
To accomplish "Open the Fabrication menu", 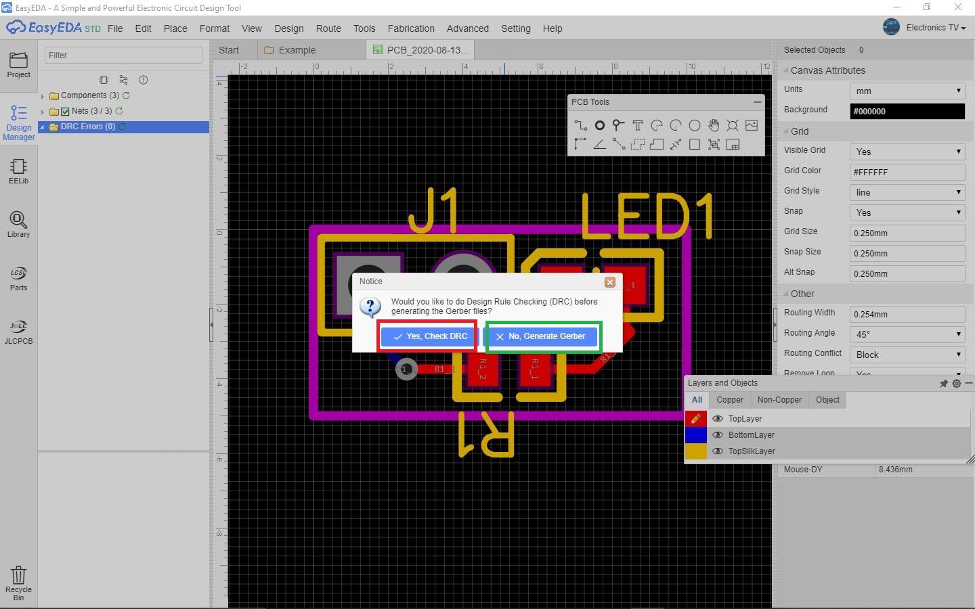I will (411, 28).
